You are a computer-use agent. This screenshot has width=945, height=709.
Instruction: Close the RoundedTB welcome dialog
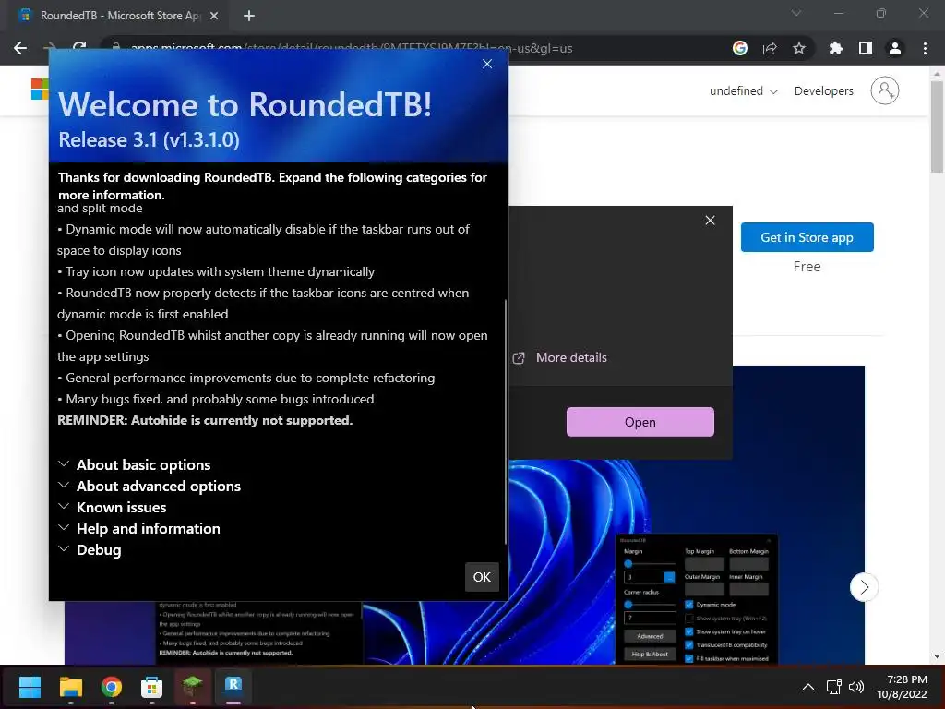(x=487, y=64)
